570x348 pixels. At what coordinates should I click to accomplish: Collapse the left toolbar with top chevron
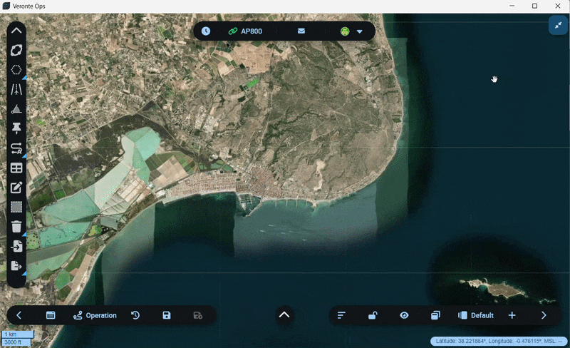pyautogui.click(x=16, y=31)
